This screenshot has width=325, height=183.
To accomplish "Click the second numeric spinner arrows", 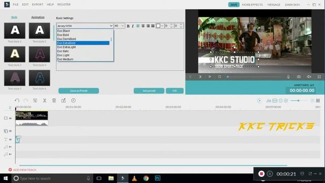I will pyautogui.click(x=181, y=26).
